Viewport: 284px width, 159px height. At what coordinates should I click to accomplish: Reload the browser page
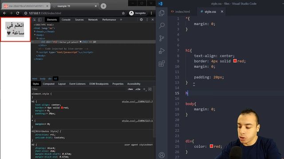click(18, 13)
